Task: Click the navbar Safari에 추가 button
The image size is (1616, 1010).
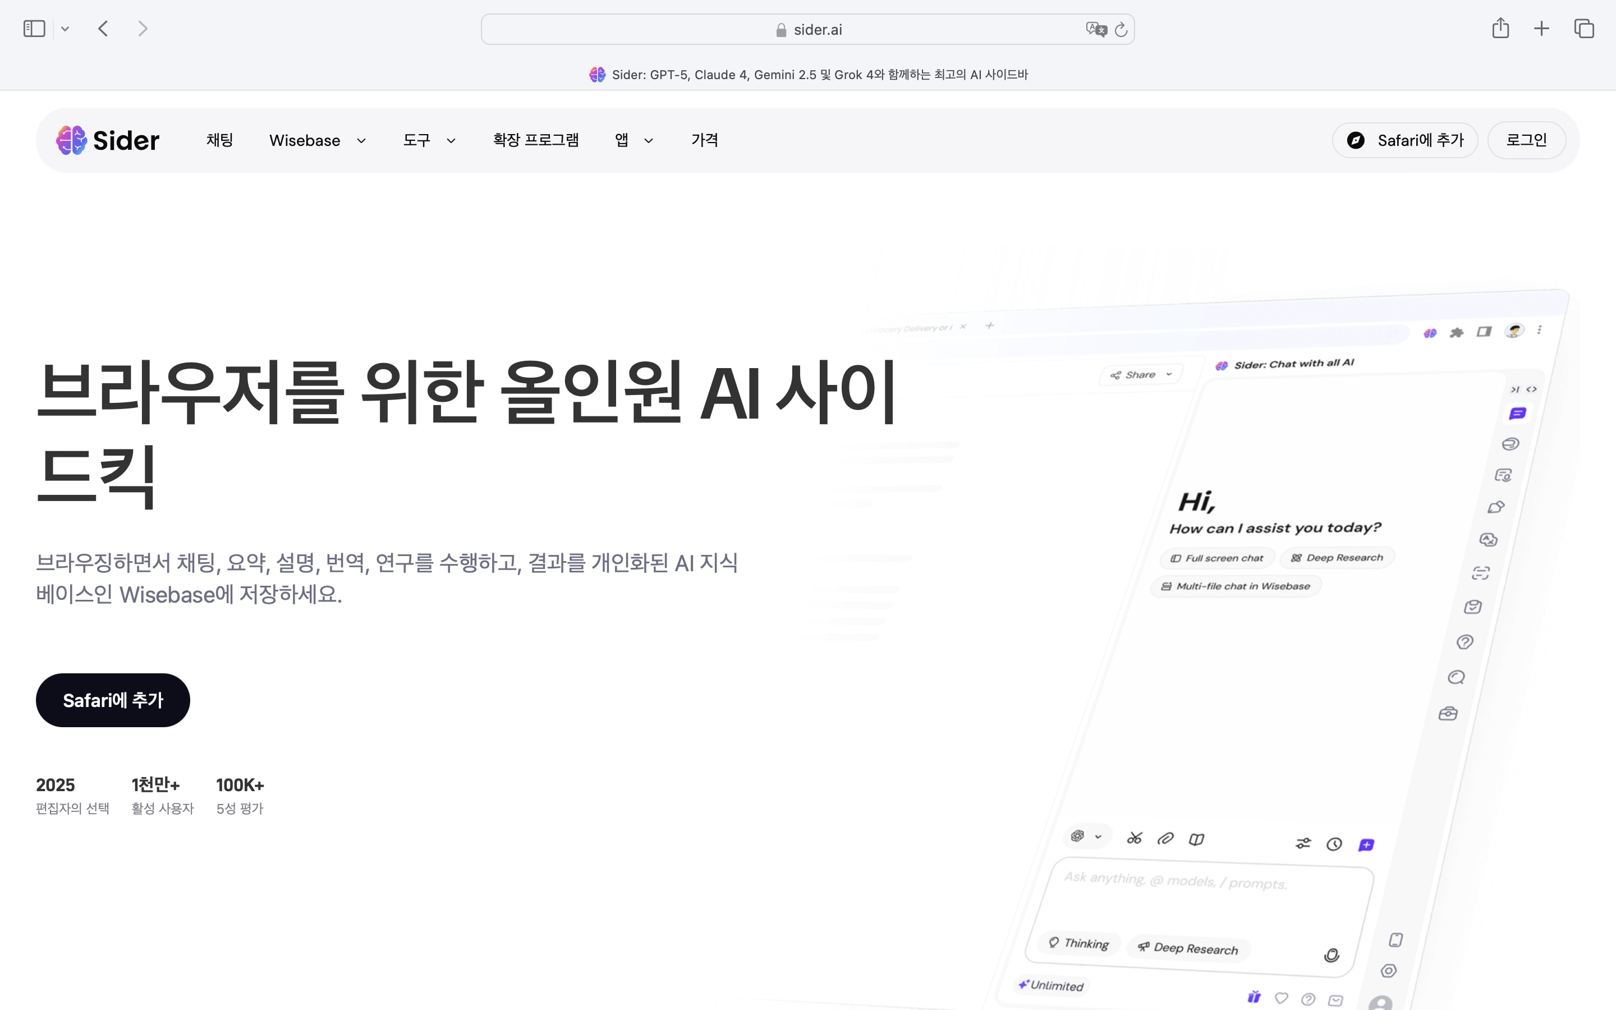Action: [1405, 140]
